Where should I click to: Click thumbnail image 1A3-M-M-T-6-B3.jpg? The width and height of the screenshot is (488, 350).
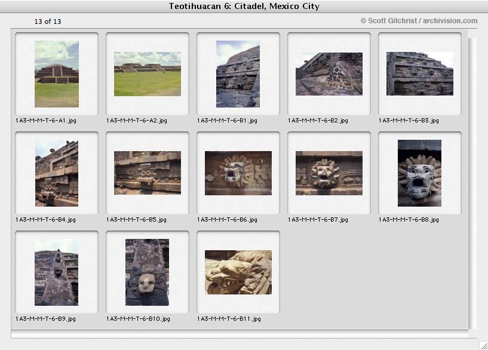(420, 73)
